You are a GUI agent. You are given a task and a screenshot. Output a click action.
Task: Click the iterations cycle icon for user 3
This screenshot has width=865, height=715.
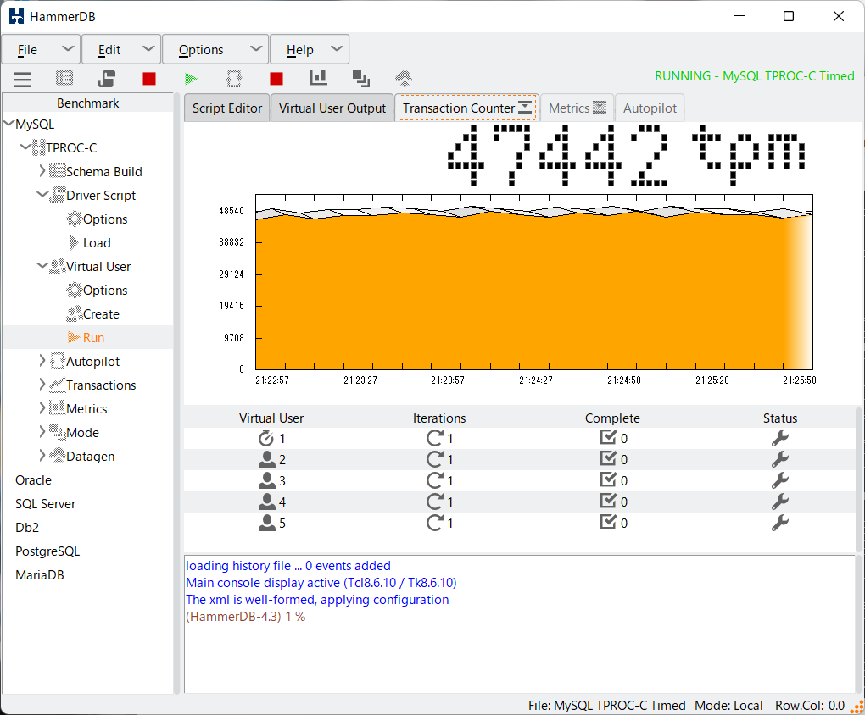pos(435,480)
